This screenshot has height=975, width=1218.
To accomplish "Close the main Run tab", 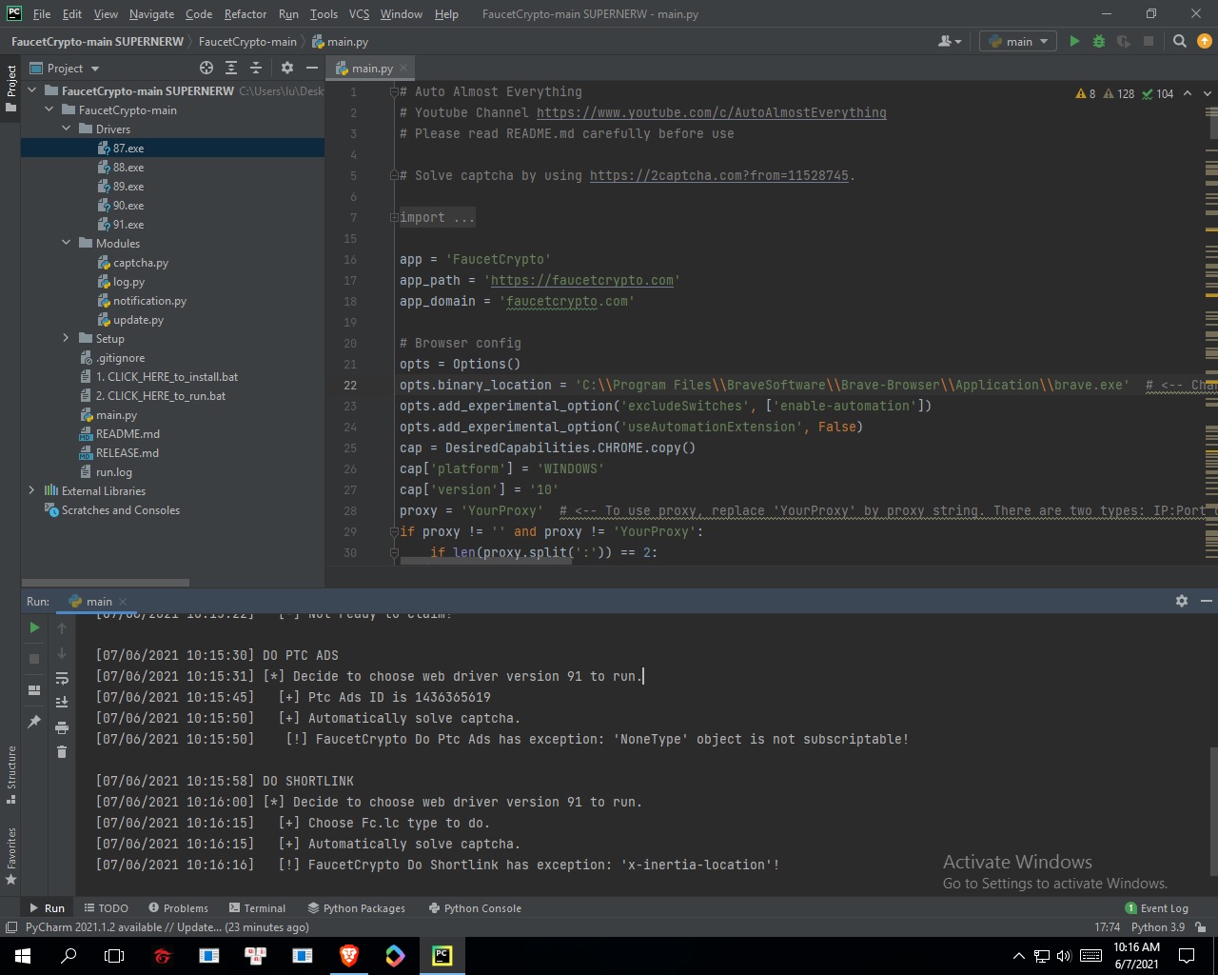I will point(123,601).
